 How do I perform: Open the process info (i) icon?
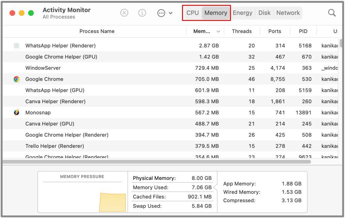tap(142, 13)
